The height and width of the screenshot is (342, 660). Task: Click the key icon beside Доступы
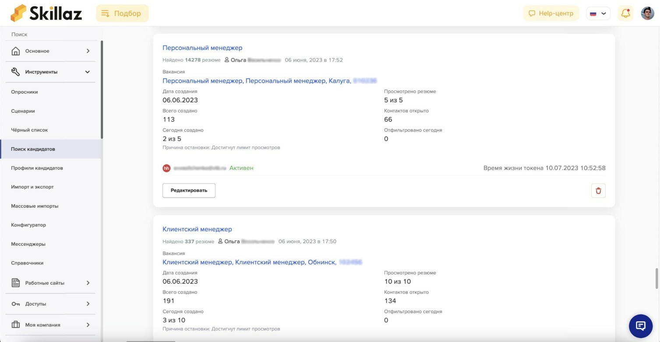click(15, 304)
